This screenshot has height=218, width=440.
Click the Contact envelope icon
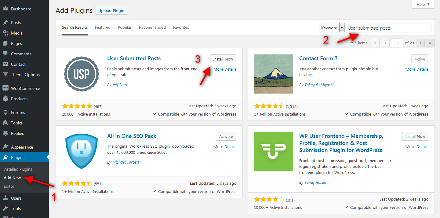(x=5, y=64)
